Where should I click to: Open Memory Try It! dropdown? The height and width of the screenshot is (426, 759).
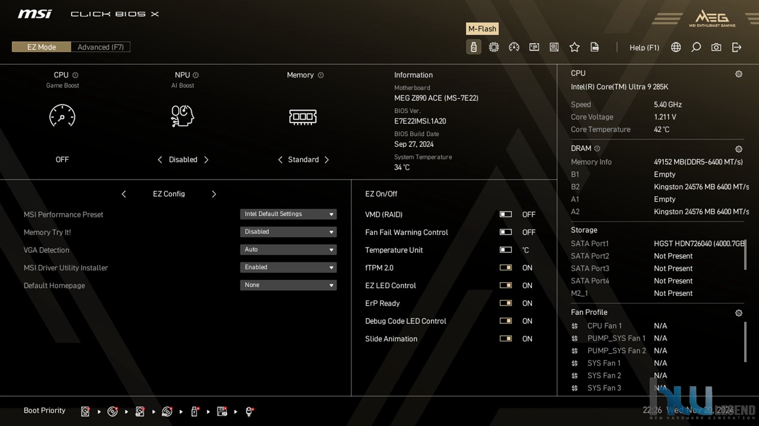(288, 232)
